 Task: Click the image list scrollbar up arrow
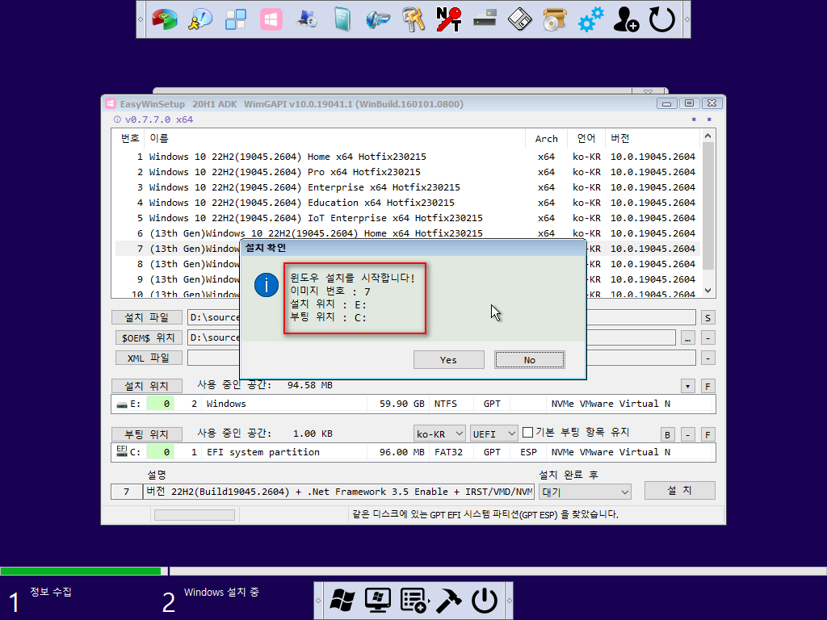[707, 136]
